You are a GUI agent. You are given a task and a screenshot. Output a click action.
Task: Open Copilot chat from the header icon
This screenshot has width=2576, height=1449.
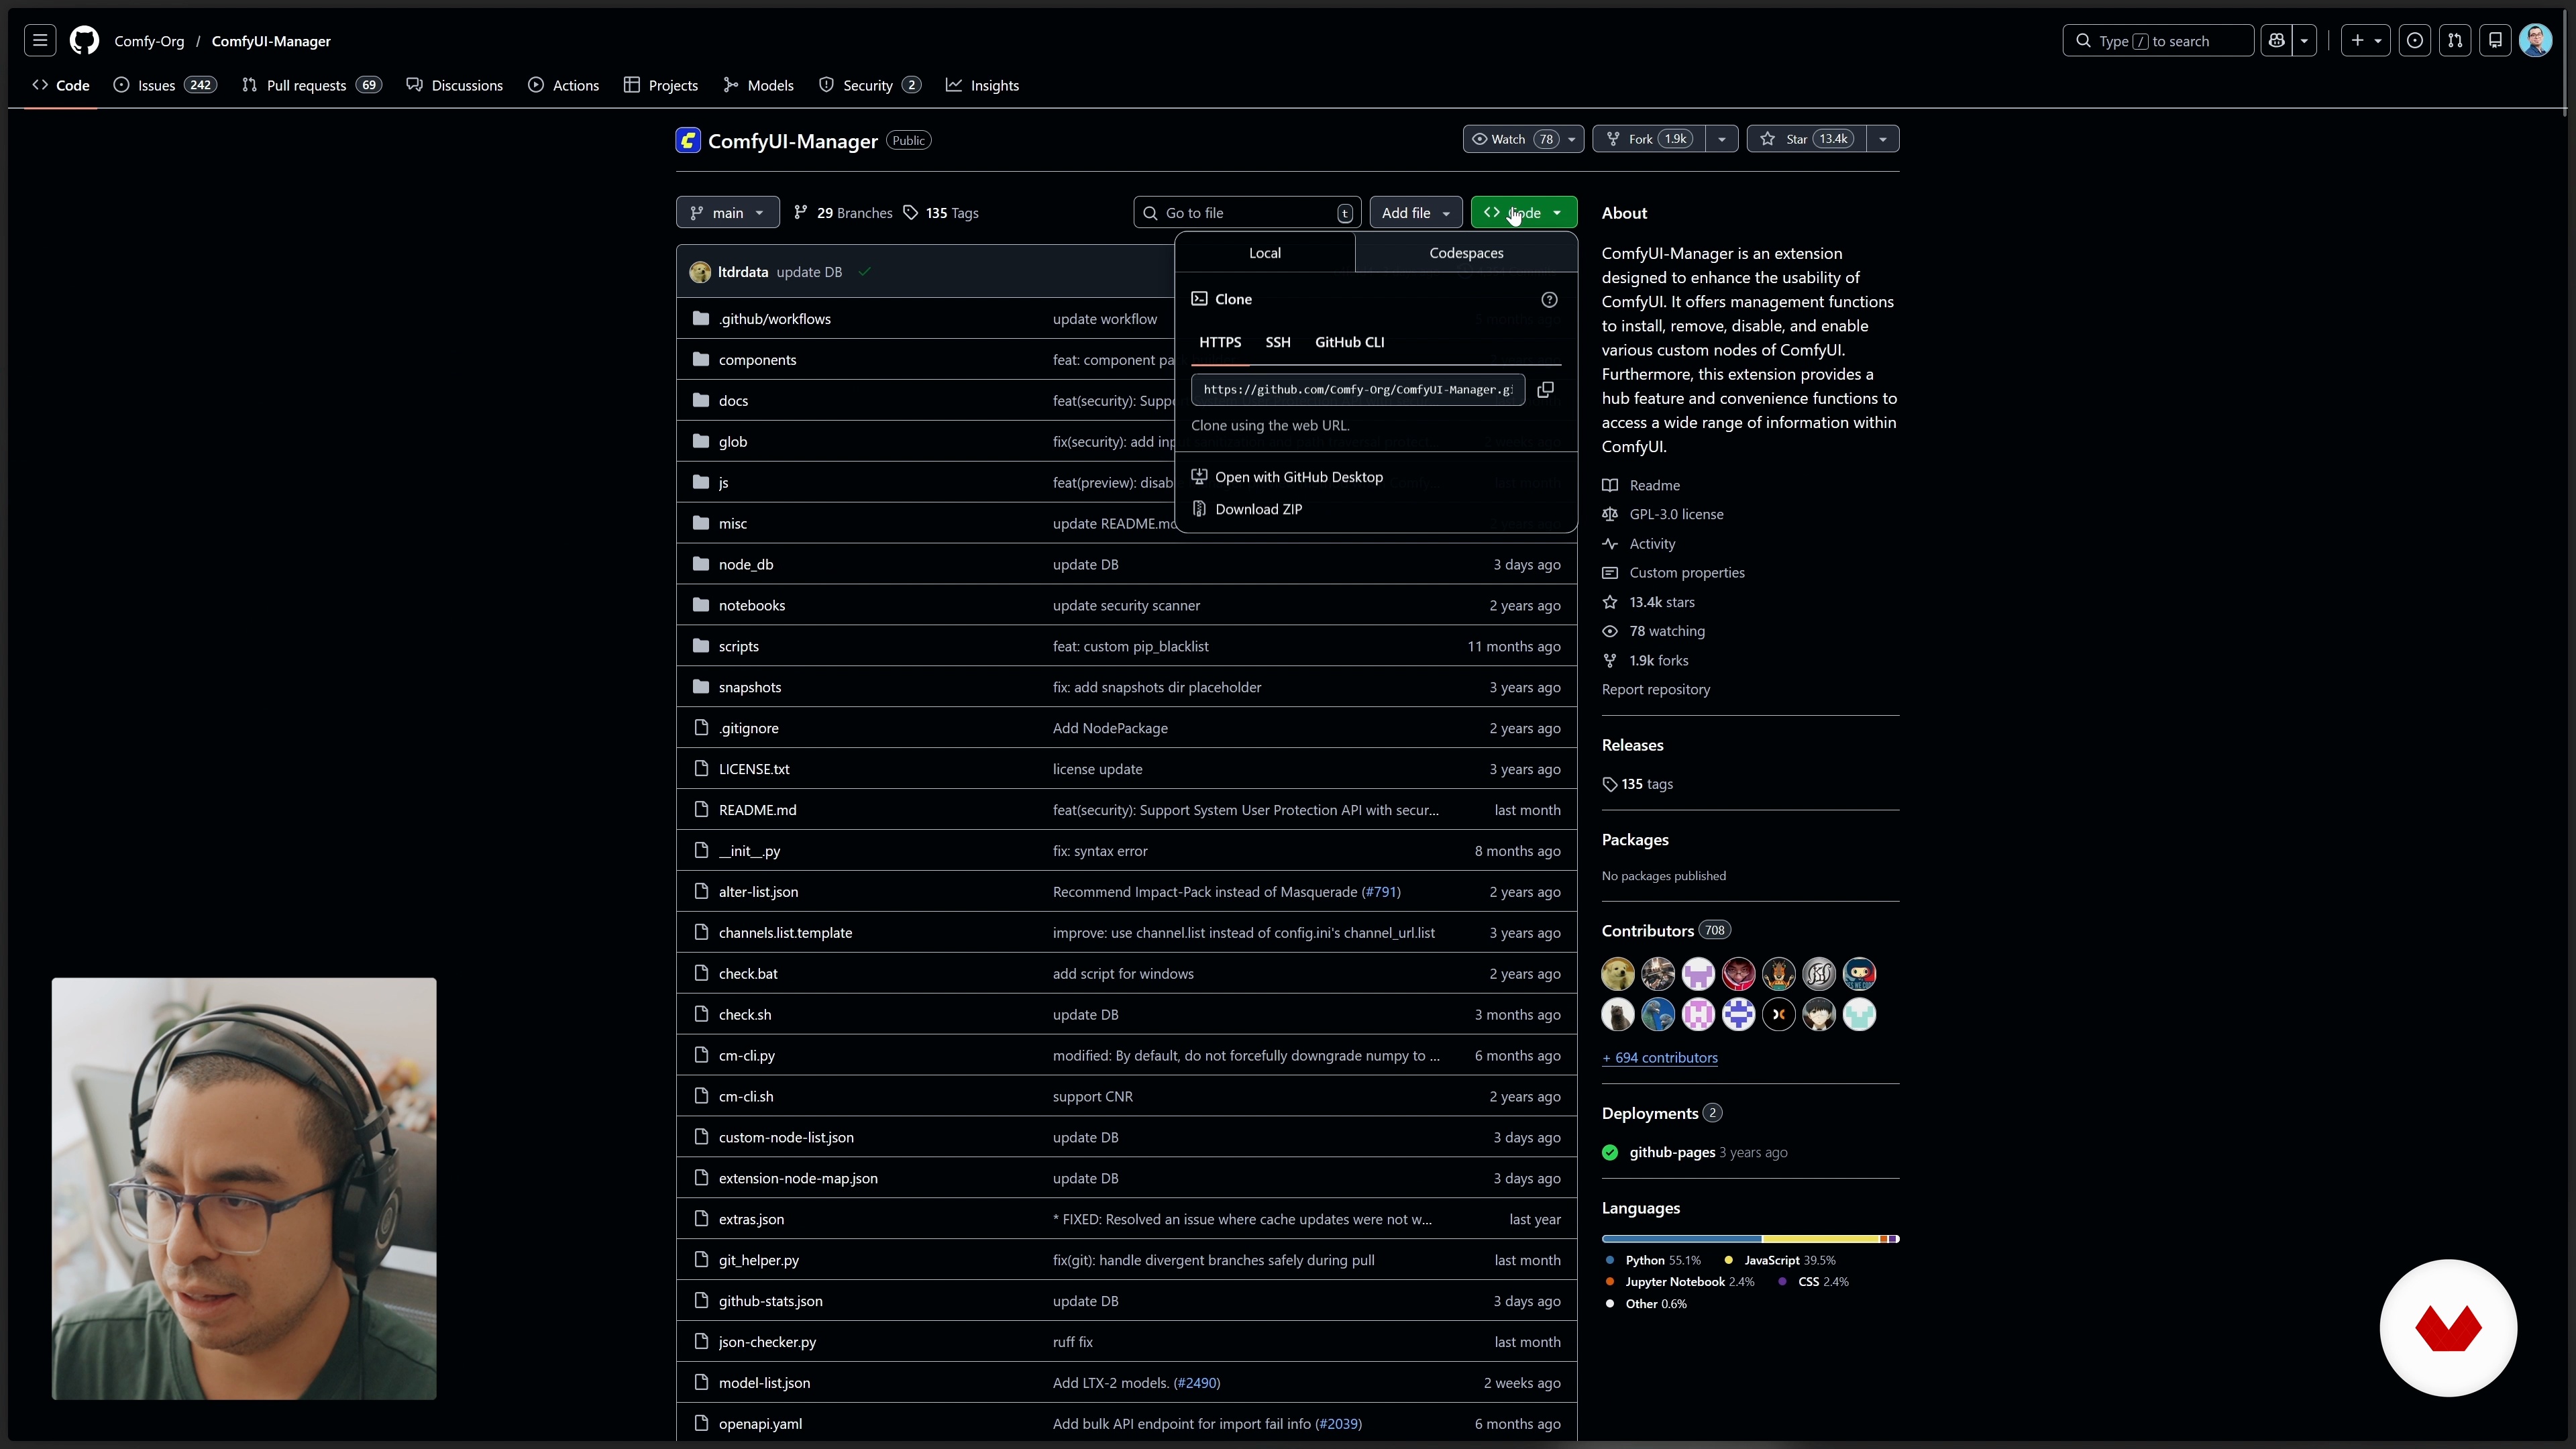tap(2277, 41)
